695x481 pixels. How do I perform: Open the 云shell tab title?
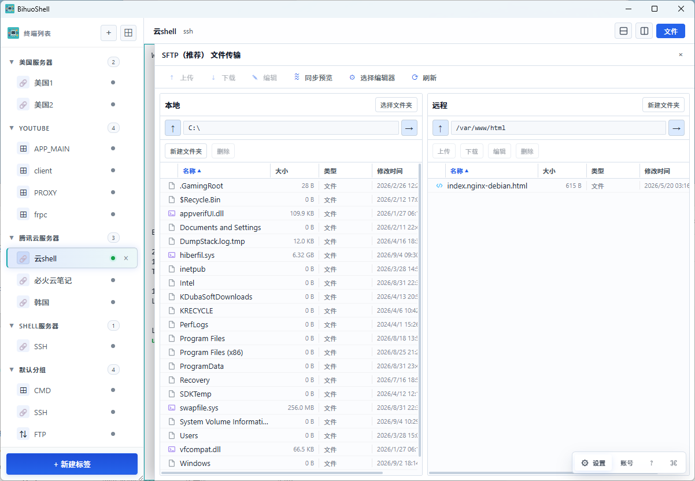(165, 31)
